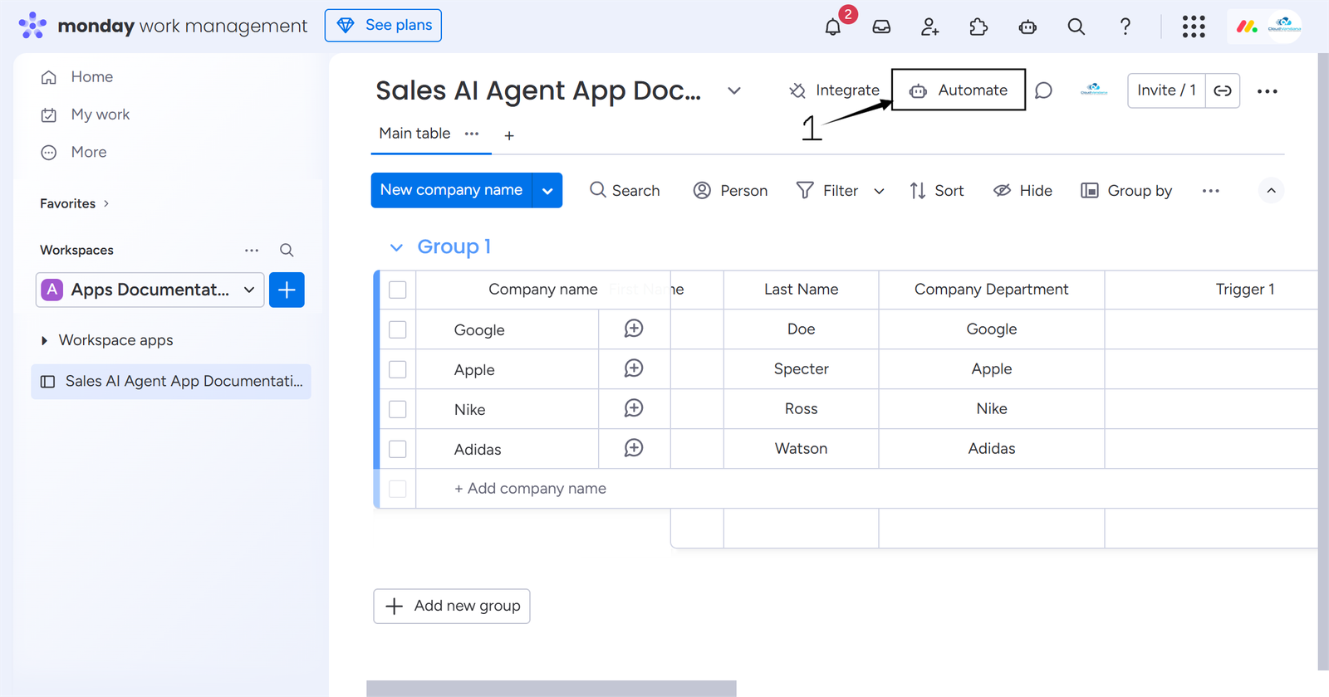Viewport: 1329px width, 697px height.
Task: Toggle the header select-all checkbox
Action: [x=398, y=290]
